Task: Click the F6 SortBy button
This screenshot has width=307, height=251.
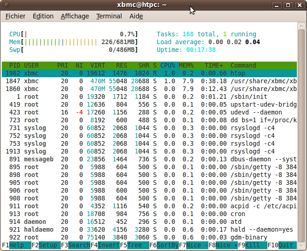Action: tap(164, 245)
